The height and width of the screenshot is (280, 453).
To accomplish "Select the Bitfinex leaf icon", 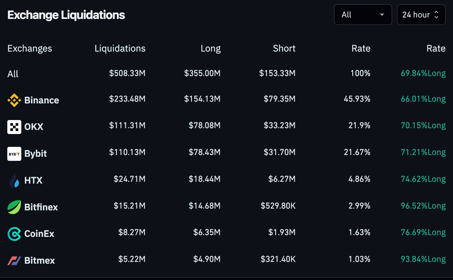I will coord(14,207).
